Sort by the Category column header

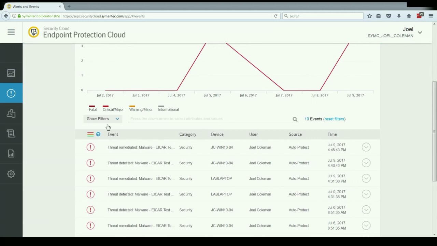[x=188, y=134]
